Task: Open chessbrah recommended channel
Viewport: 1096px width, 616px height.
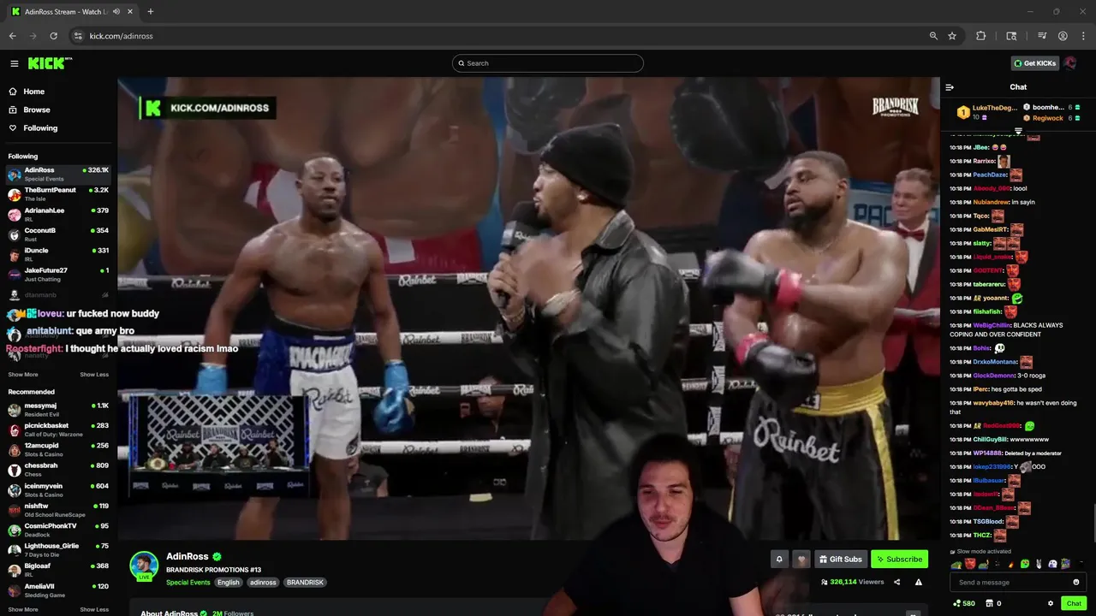Action: 58,470
